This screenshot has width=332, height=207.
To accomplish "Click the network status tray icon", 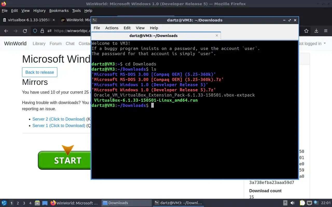I will click(x=309, y=203).
